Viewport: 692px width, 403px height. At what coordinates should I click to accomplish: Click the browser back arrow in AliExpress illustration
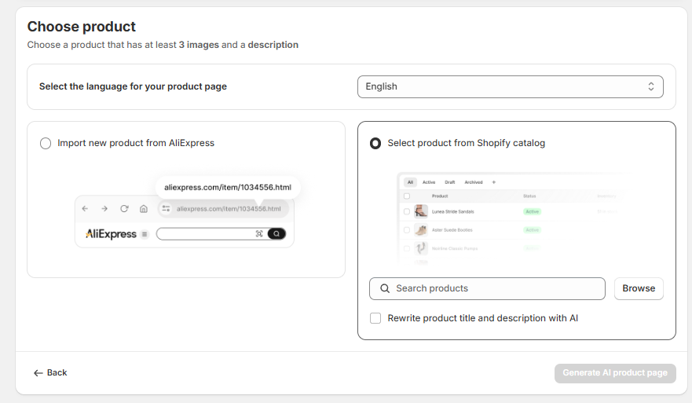(86, 209)
